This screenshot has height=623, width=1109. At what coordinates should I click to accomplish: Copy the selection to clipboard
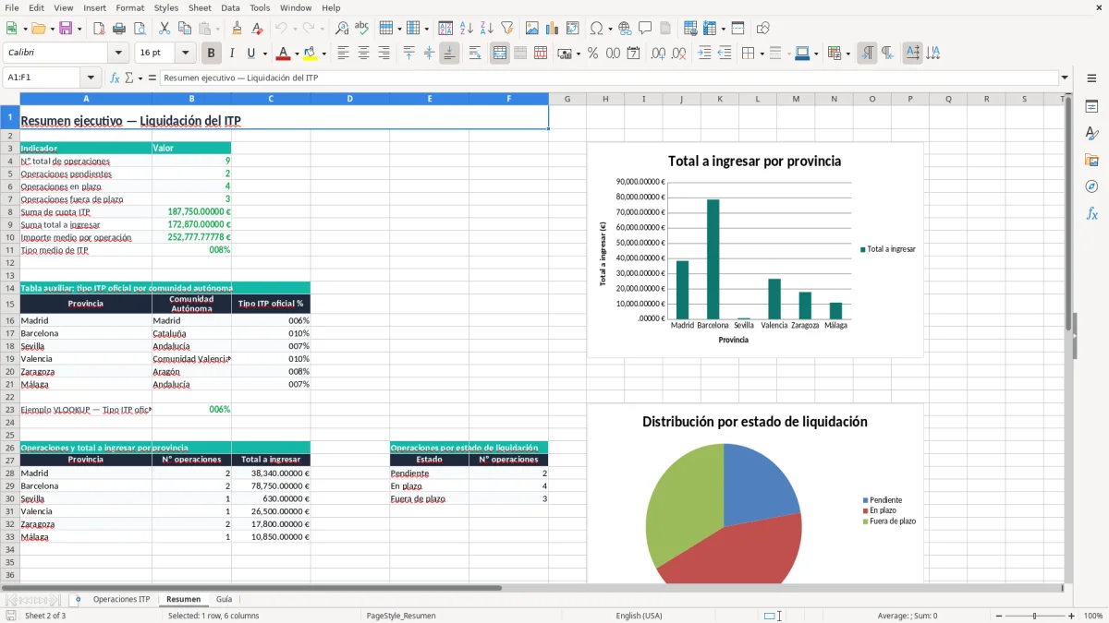(x=185, y=29)
